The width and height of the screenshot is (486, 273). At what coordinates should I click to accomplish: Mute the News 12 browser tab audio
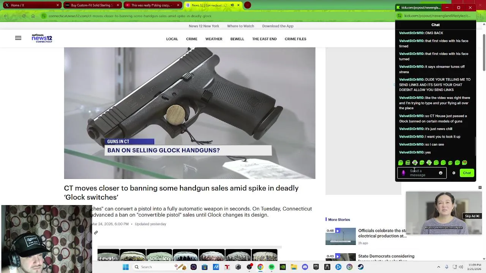click(x=232, y=5)
